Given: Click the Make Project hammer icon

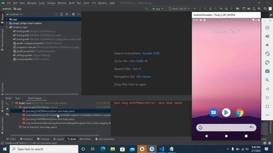Looking at the screenshot, I should pos(146,8).
